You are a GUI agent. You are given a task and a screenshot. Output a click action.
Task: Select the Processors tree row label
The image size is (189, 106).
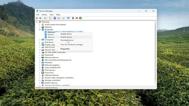click(49, 73)
